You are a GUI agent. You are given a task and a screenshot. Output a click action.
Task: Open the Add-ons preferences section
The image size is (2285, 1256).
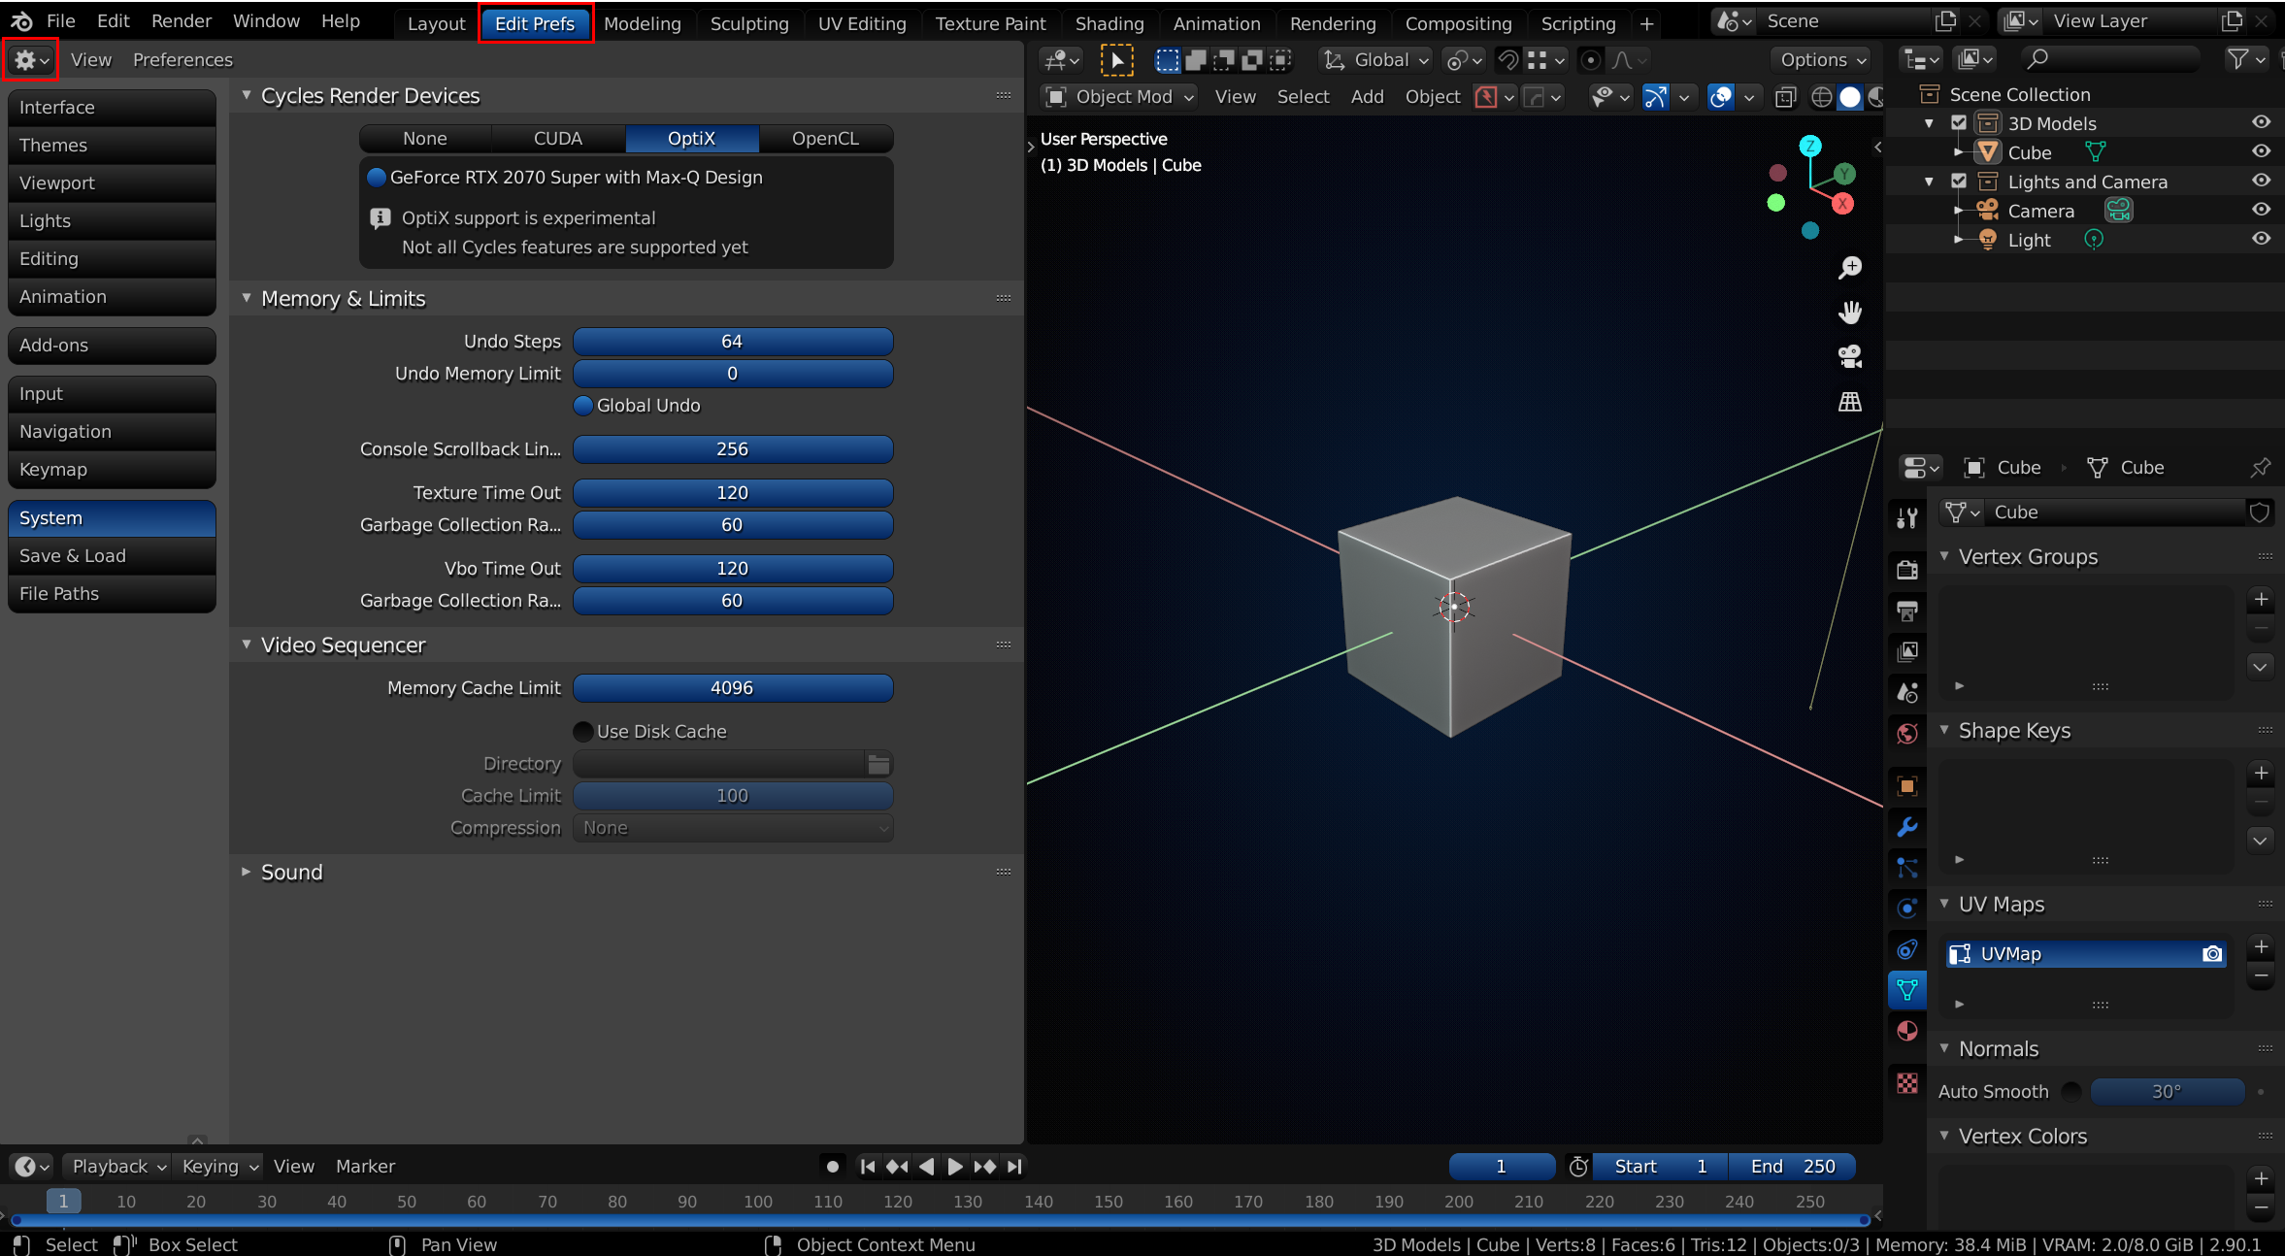pyautogui.click(x=112, y=345)
